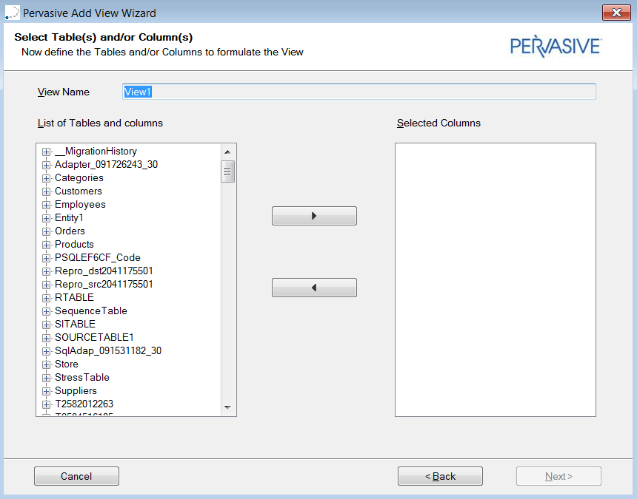637x499 pixels.
Task: Click the left arrow remove-column button
Action: click(x=314, y=288)
